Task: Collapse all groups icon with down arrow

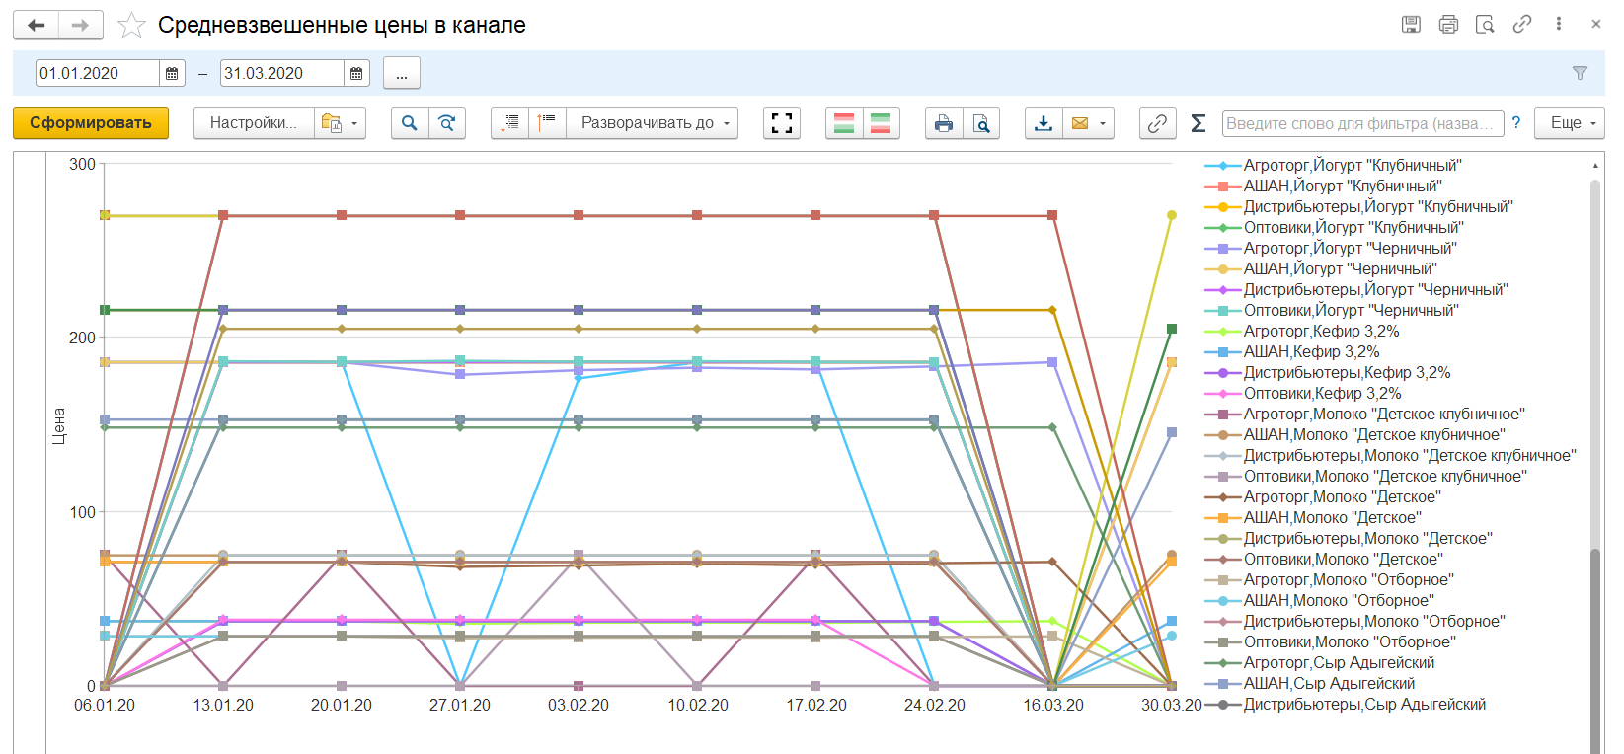Action: coord(509,123)
